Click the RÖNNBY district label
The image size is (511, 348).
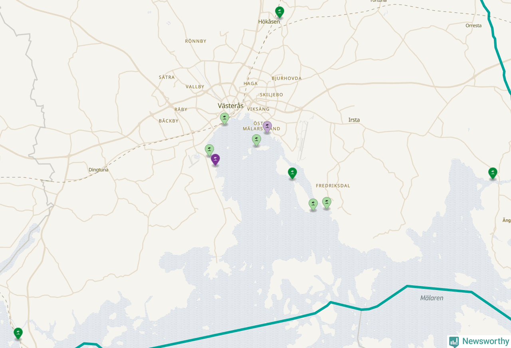pyautogui.click(x=196, y=41)
